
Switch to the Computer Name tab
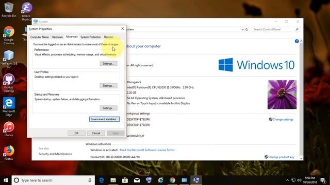[x=39, y=37]
